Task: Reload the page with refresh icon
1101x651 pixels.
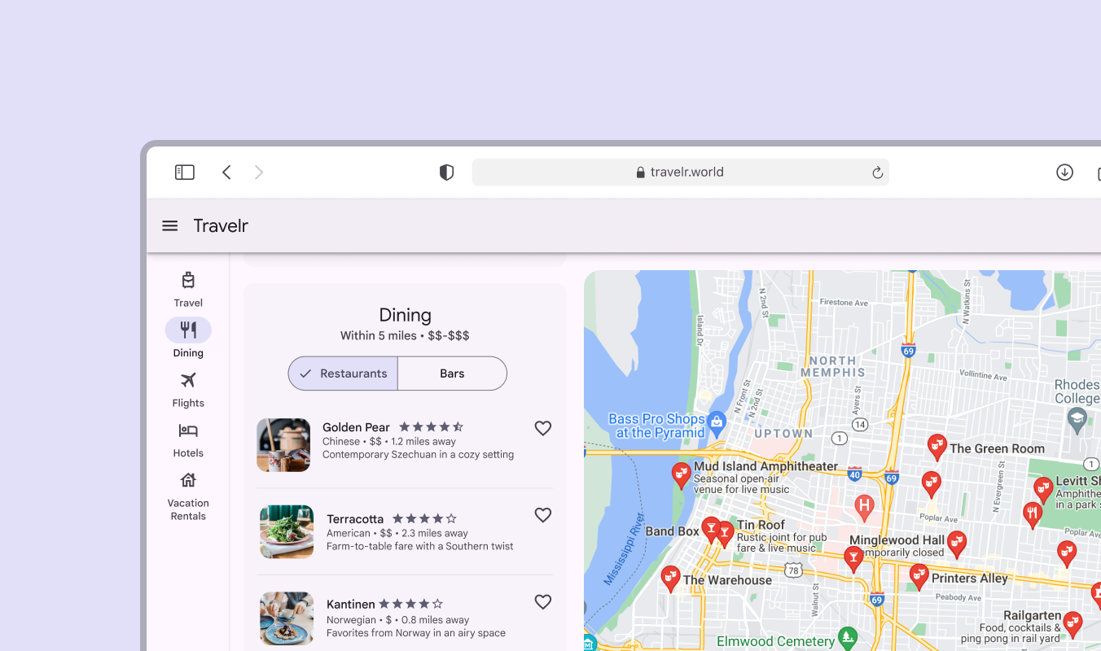Action: [x=877, y=173]
